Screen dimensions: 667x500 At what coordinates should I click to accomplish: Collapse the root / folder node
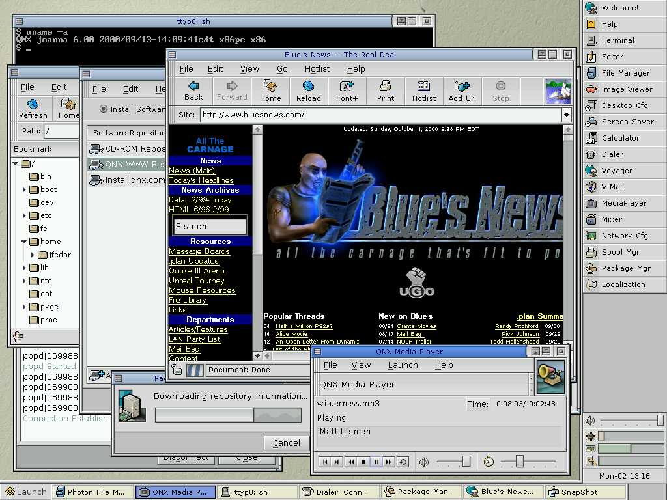click(16, 163)
